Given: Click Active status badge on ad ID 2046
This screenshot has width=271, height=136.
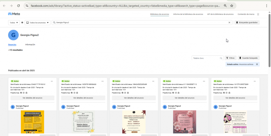Looking at the screenshot, I should 15,81.
